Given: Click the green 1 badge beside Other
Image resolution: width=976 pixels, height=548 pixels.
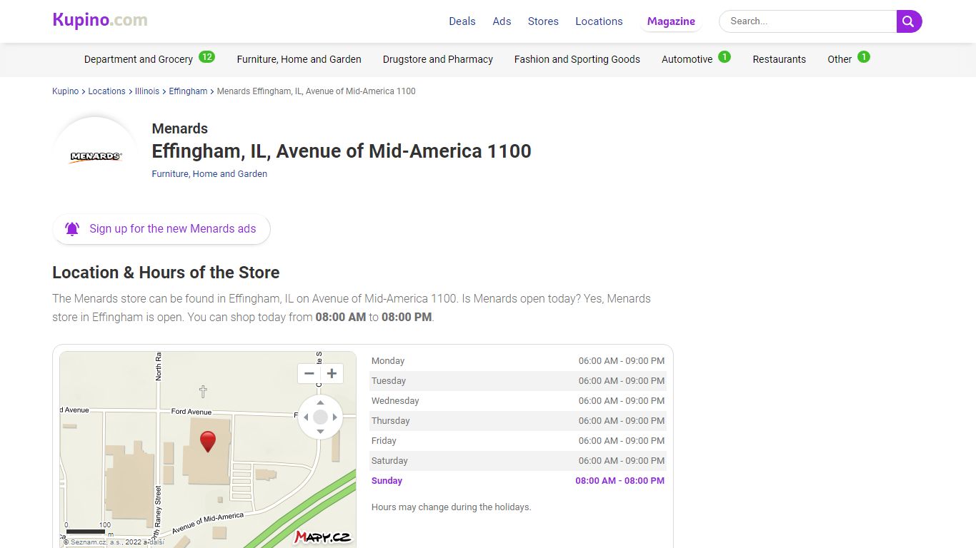Looking at the screenshot, I should 864,57.
